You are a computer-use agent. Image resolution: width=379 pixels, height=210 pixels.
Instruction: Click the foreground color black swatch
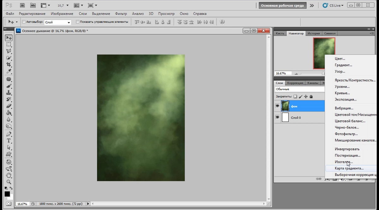click(x=7, y=194)
